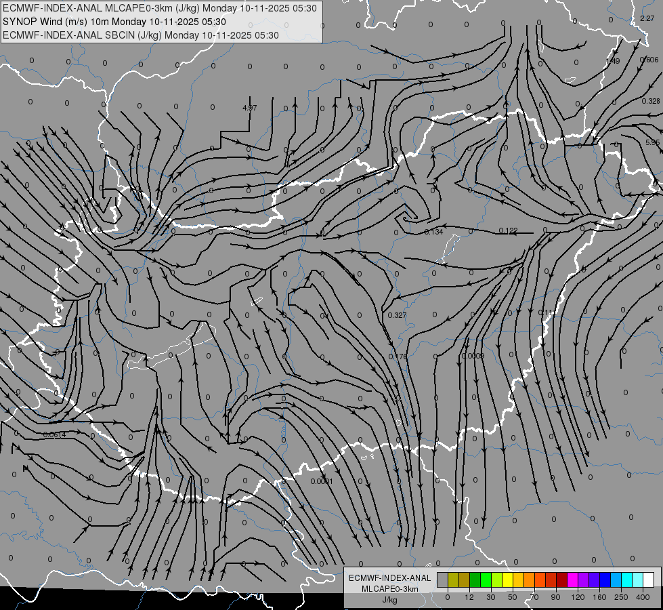Select the 5.95 value on the map
The width and height of the screenshot is (663, 610).
tap(652, 142)
